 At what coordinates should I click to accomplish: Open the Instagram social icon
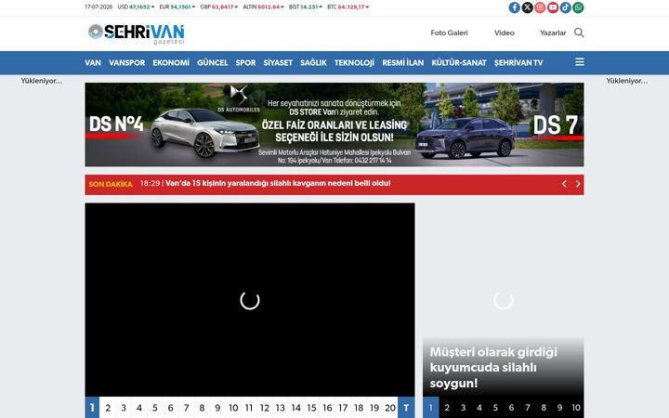click(x=540, y=7)
